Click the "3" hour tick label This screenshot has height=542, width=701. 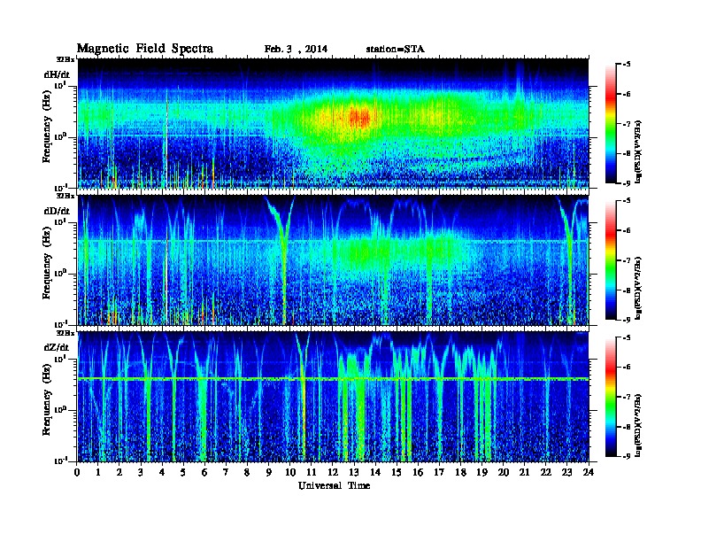click(x=141, y=472)
